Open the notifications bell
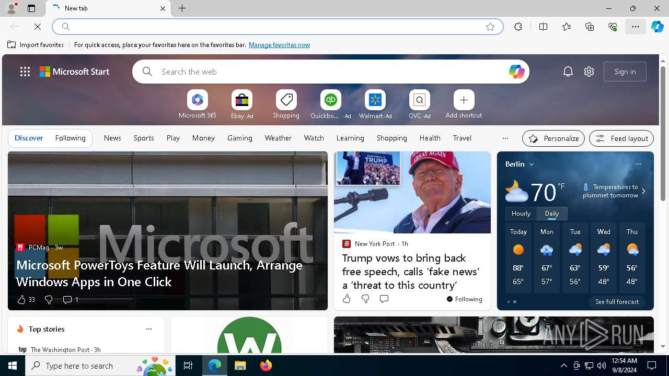 pos(568,72)
